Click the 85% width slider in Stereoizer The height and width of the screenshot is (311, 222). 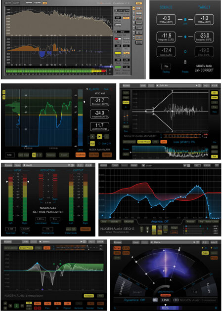(x=165, y=308)
